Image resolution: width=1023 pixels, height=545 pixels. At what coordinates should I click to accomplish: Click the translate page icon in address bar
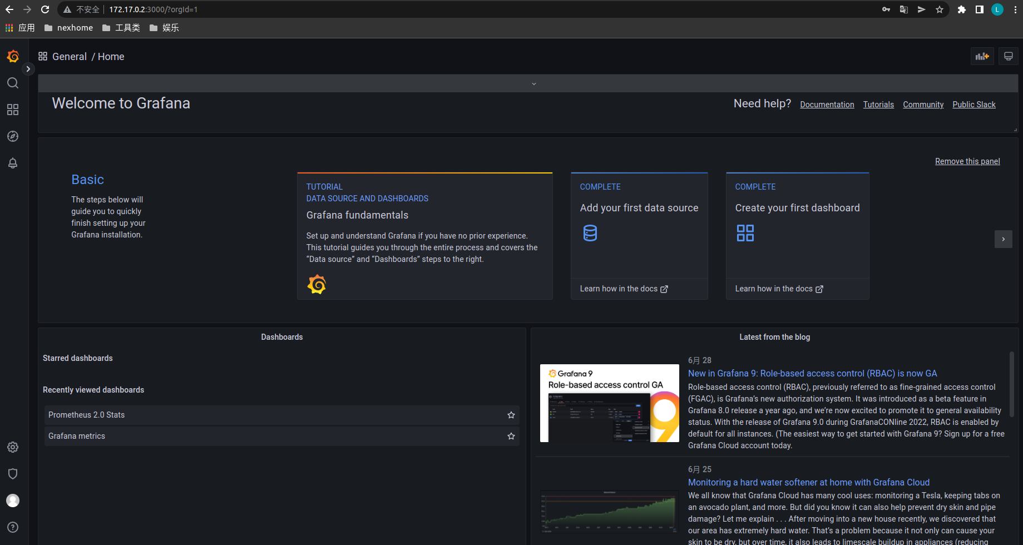click(x=904, y=9)
